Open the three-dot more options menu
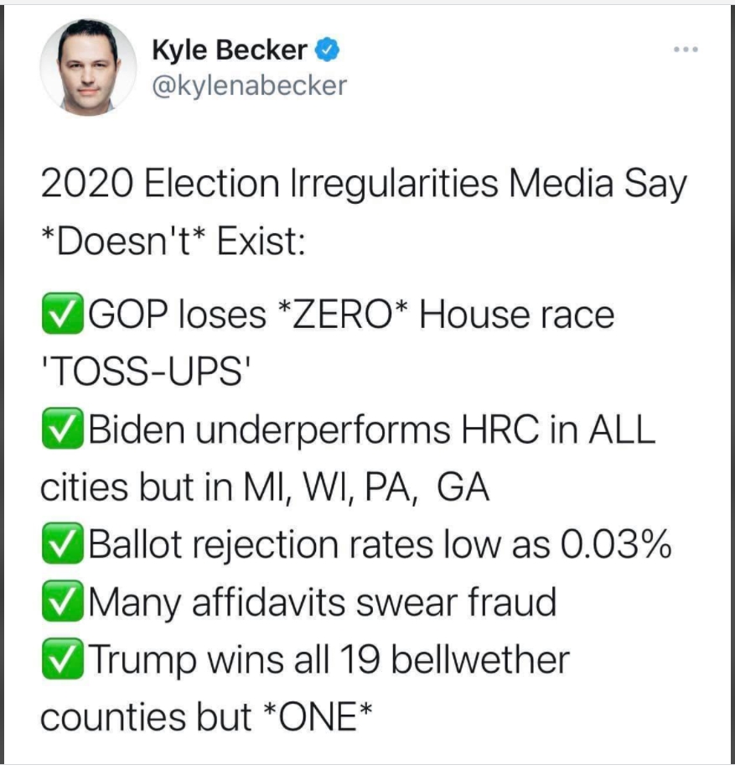This screenshot has width=735, height=770. (x=686, y=49)
